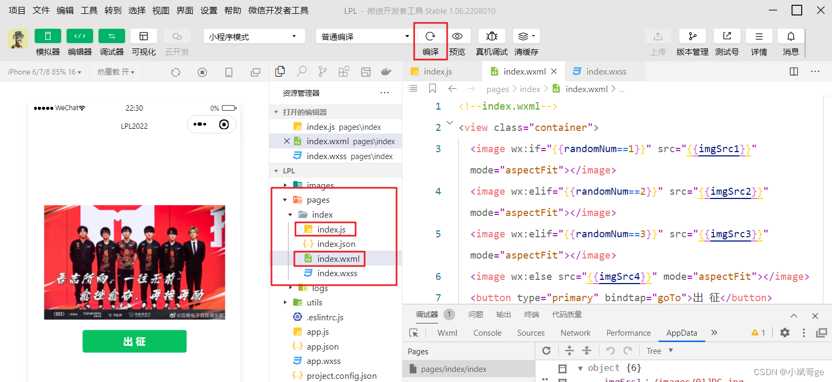832x382 pixels.
Task: Open the iPhone 6/7/8 device dropdown
Action: [45, 72]
